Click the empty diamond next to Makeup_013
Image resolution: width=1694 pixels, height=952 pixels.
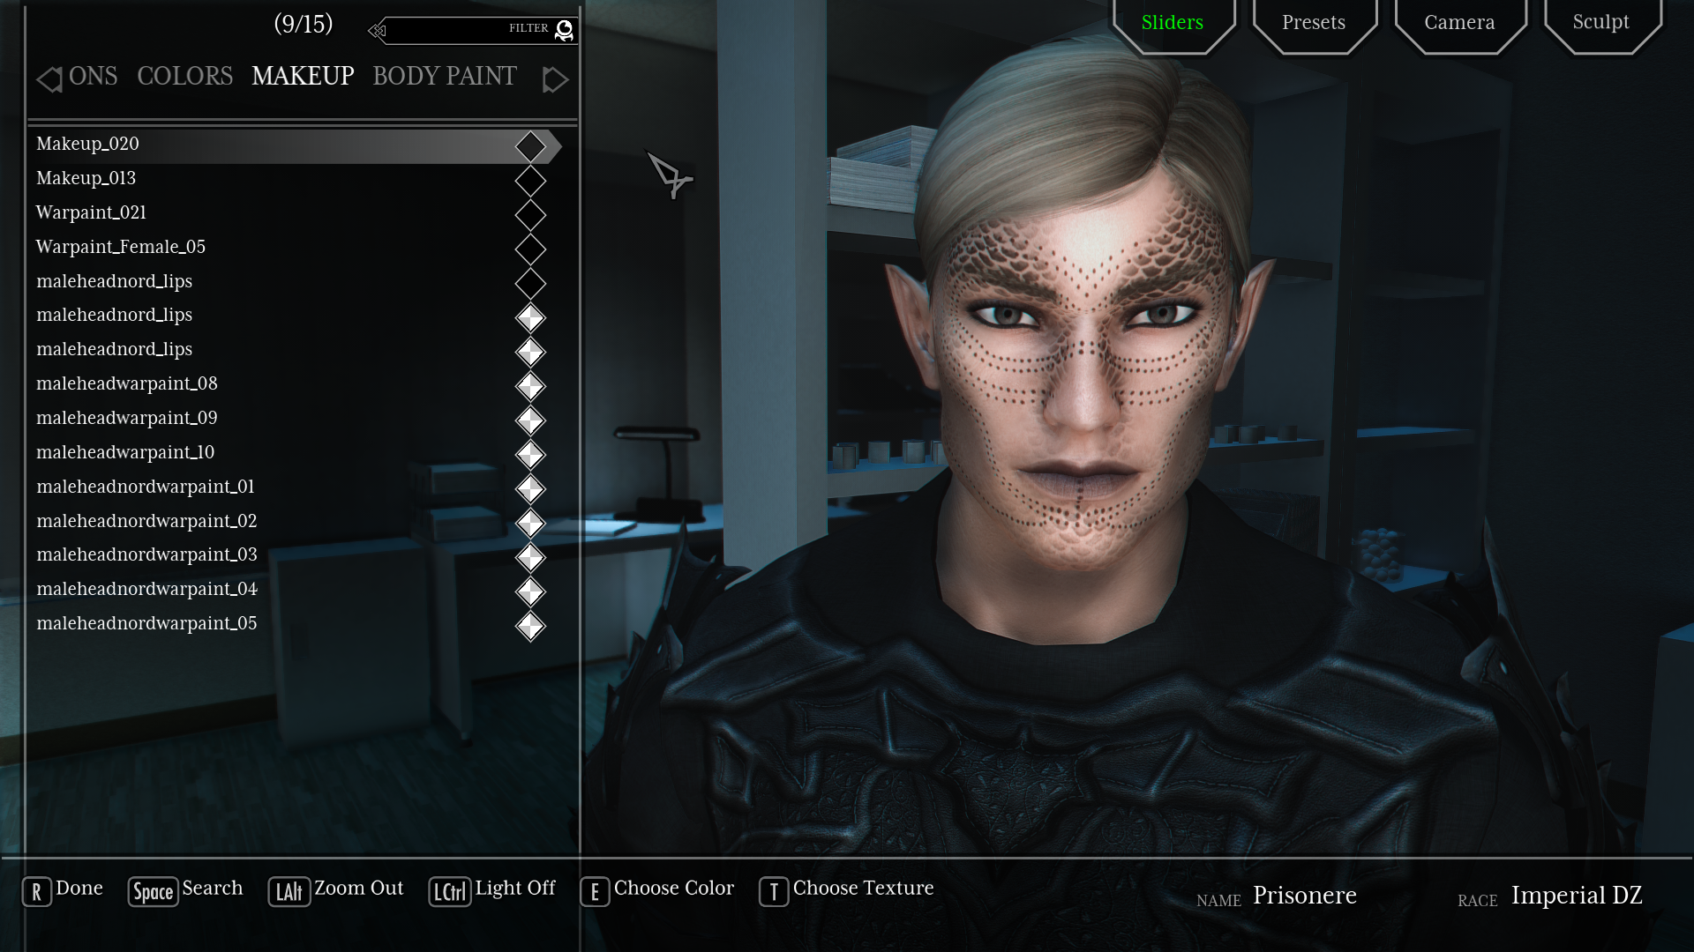tap(530, 181)
